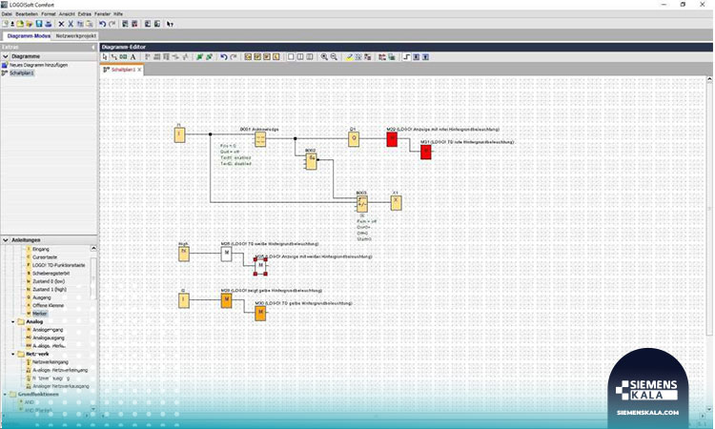Switch to the Diagramm-Modus tab
The width and height of the screenshot is (715, 429).
coord(29,36)
